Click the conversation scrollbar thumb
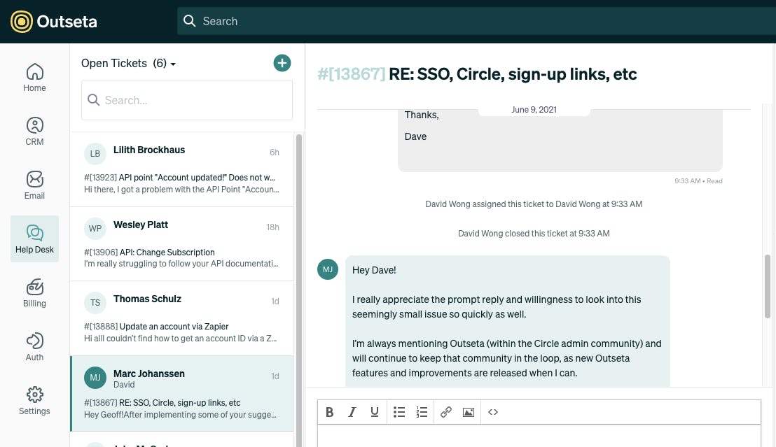 [x=768, y=286]
